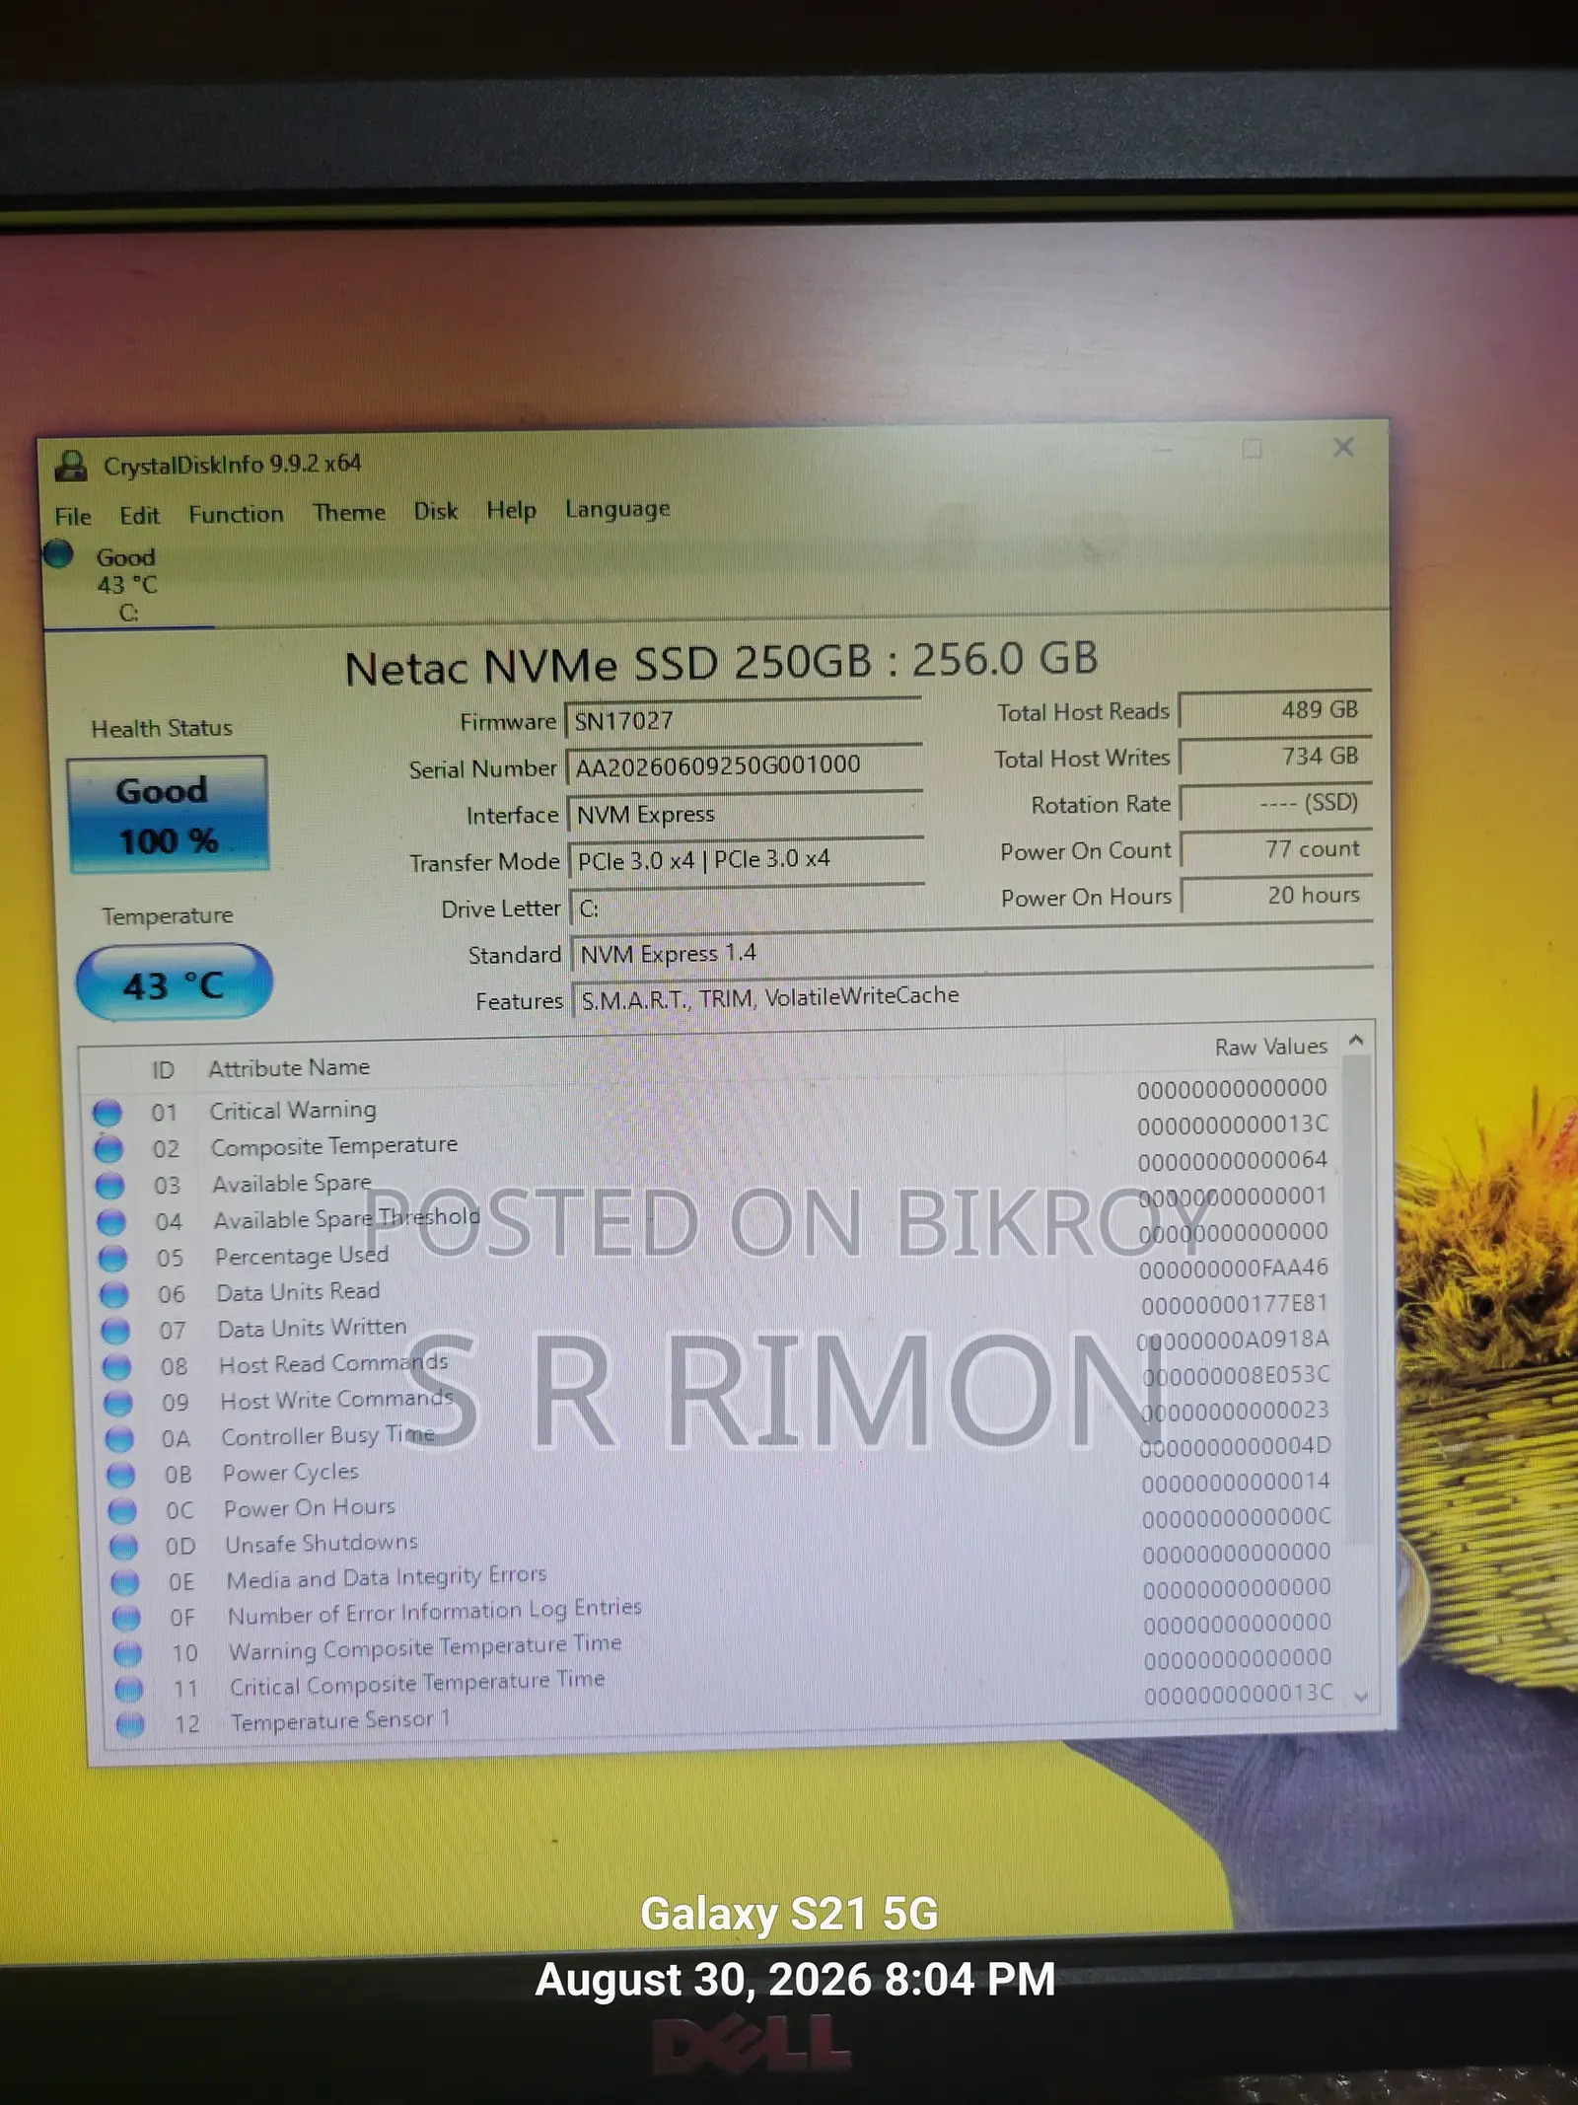Click the Health Status label

[162, 728]
